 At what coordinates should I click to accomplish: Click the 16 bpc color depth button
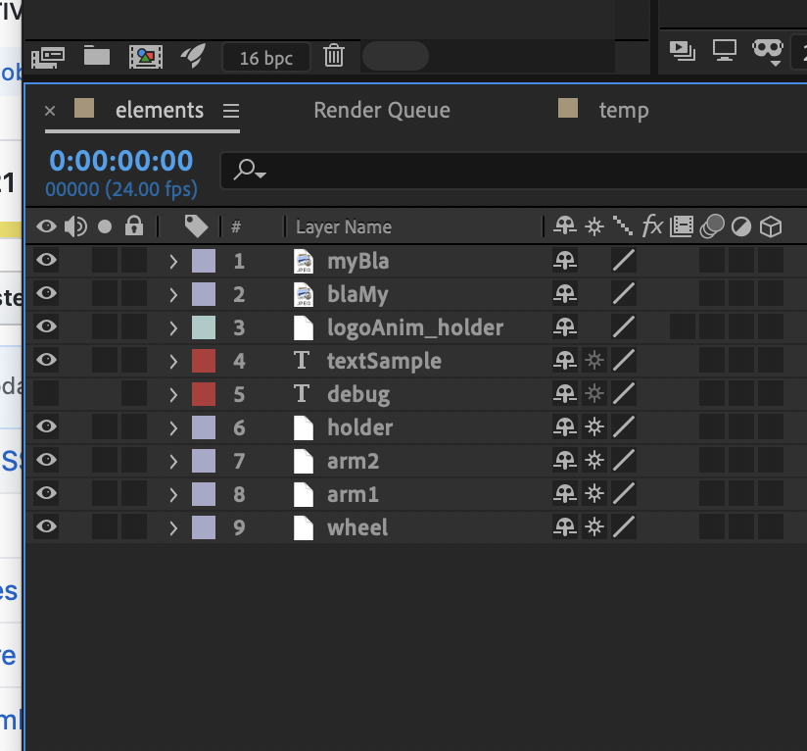click(x=265, y=56)
